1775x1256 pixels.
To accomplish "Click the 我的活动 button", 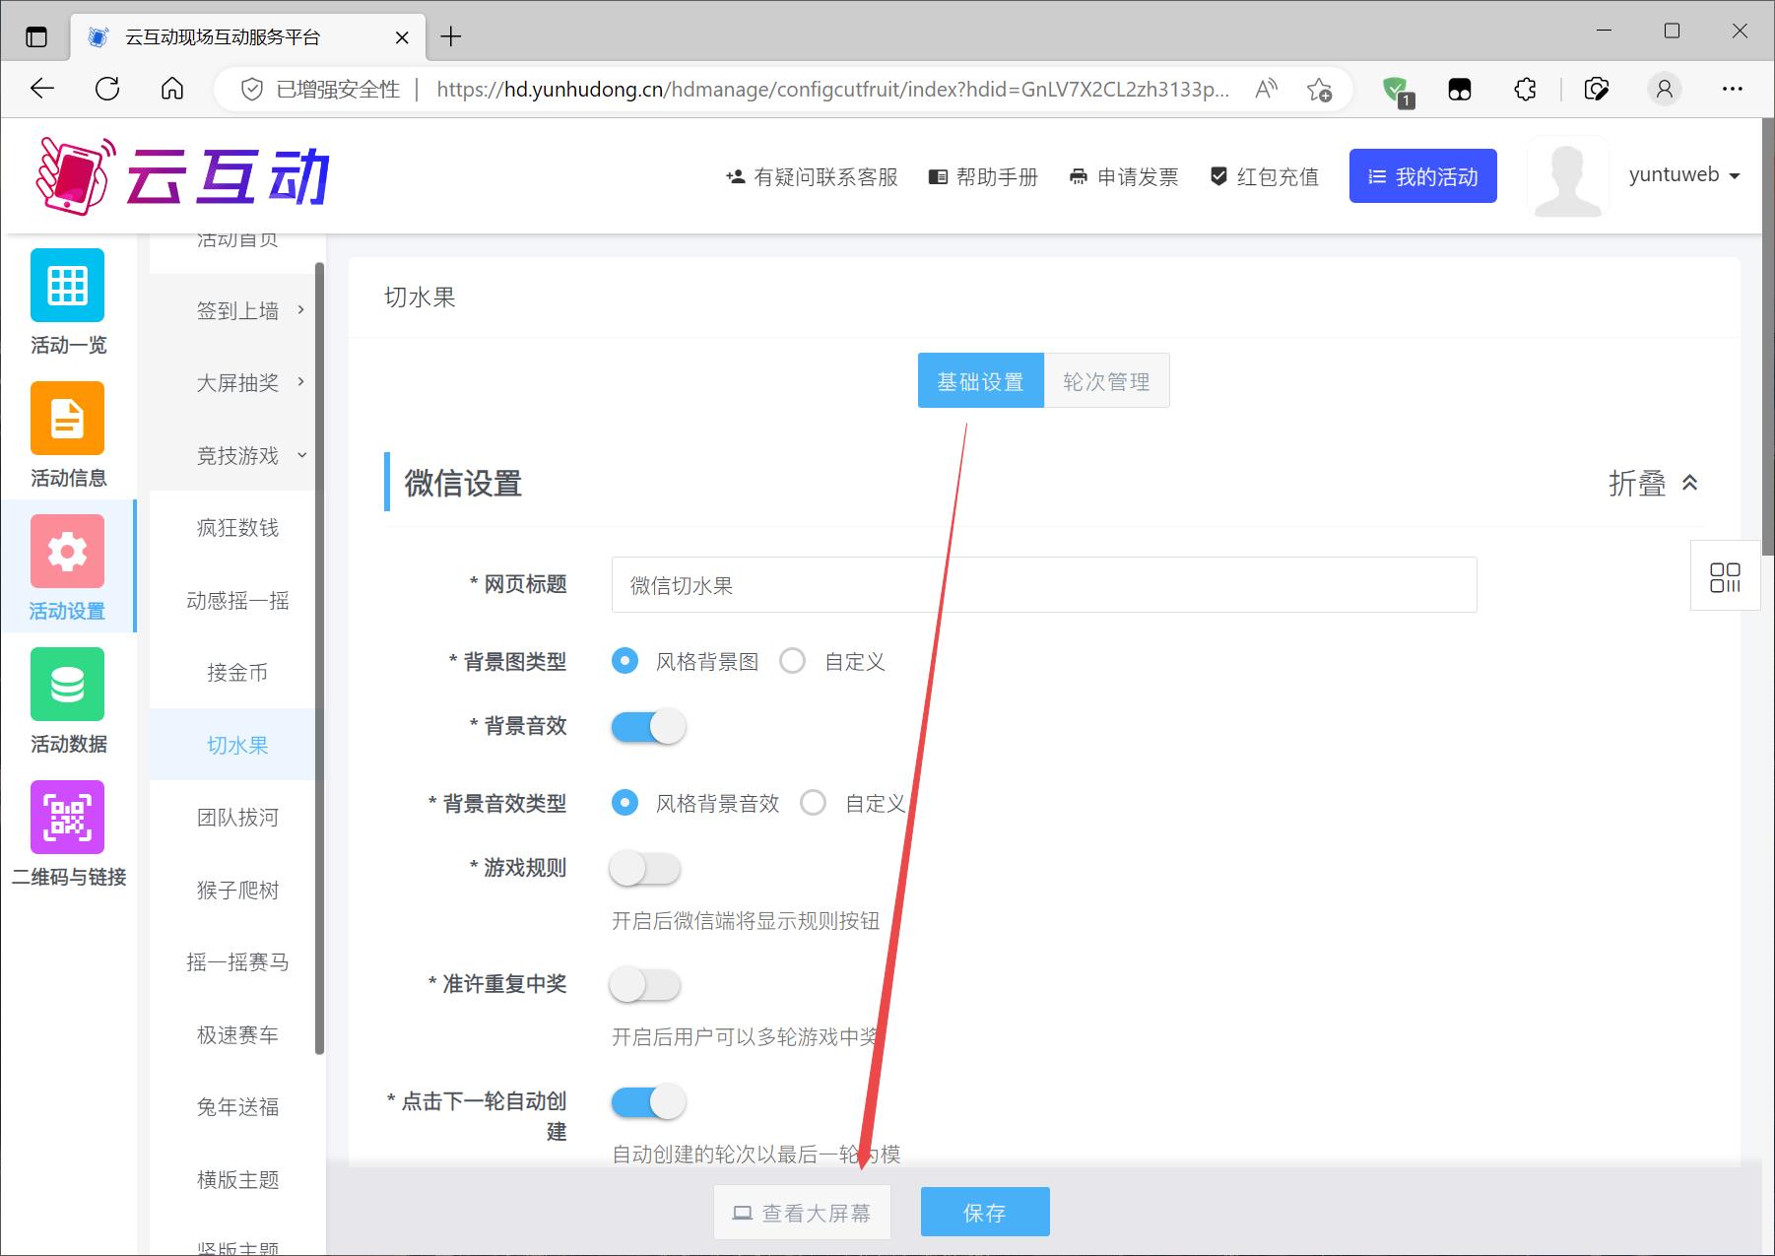I will (x=1423, y=176).
